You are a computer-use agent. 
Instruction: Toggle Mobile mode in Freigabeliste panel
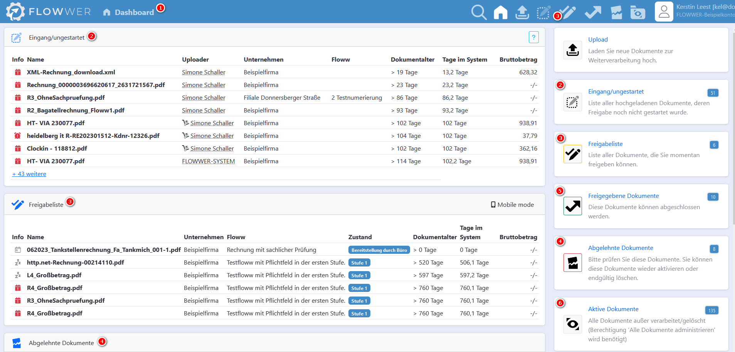point(512,205)
